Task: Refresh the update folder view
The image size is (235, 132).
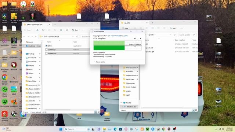Action: tap(175, 35)
